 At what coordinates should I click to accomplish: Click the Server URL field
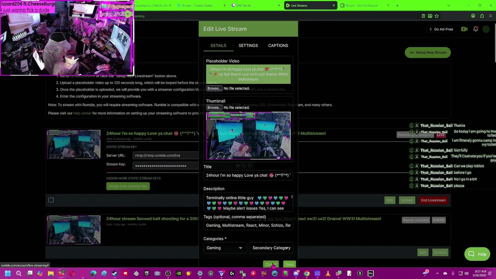click(167, 155)
